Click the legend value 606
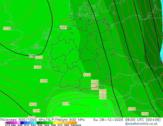 78,125
